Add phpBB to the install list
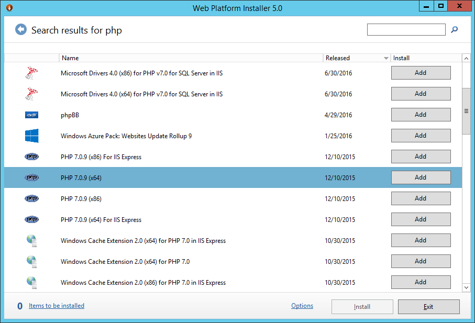475x323 pixels. point(421,115)
